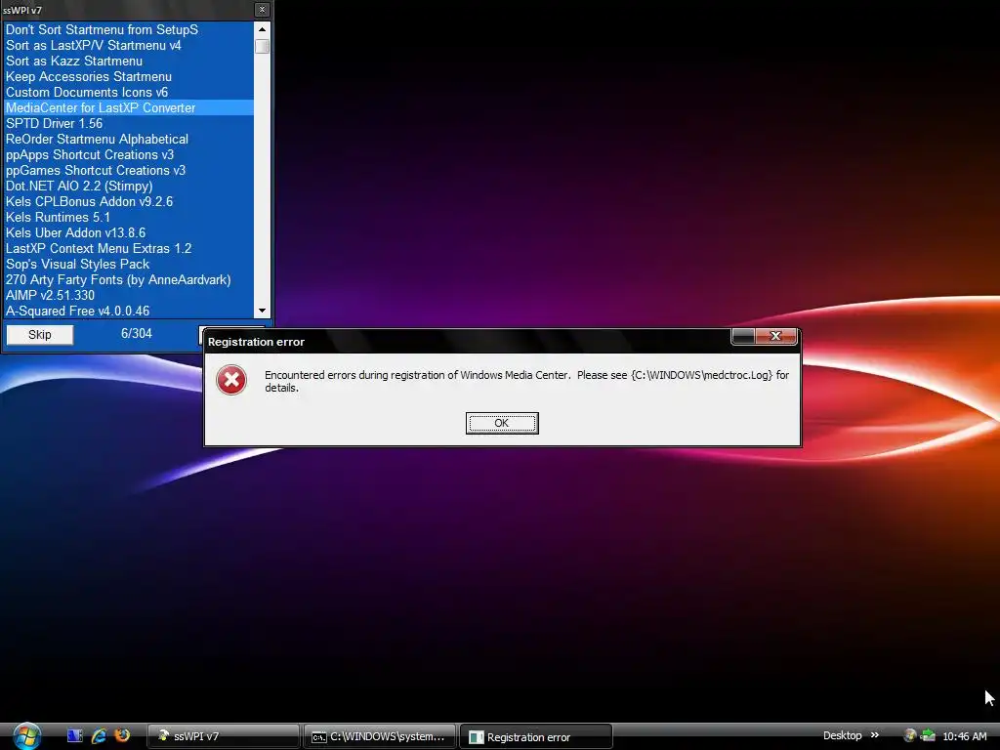
Task: Close the Registration error dialog
Action: tap(775, 336)
